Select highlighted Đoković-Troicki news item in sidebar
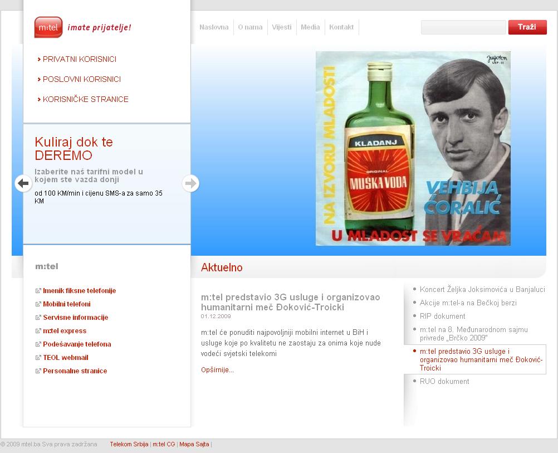This screenshot has height=453, width=558. pos(481,360)
